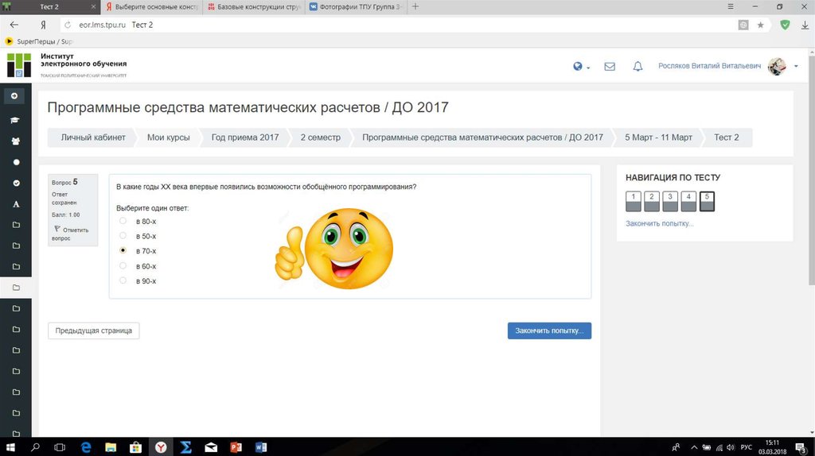The height and width of the screenshot is (456, 815).
Task: Click the Institute of e-learning logo
Action: tap(19, 65)
